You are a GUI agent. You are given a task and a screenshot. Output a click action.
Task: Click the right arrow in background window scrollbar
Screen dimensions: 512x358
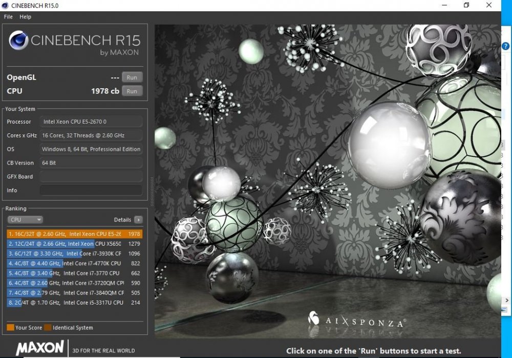[x=506, y=300]
